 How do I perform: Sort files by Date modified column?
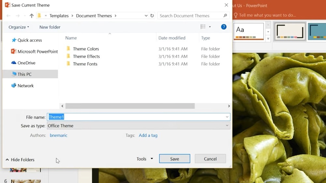click(x=172, y=38)
